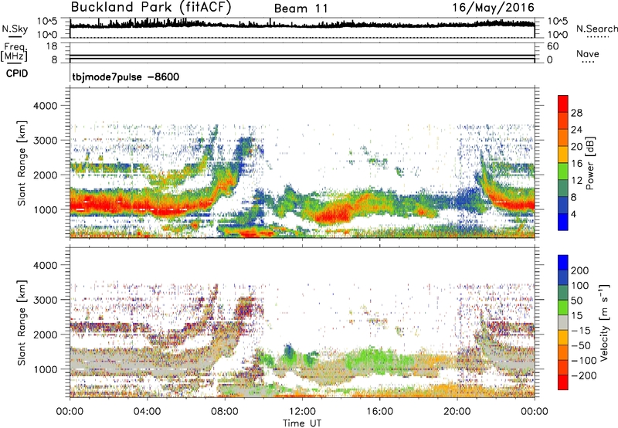618x428 pixels.
Task: Click the '08:00' time axis label
Action: [225, 412]
